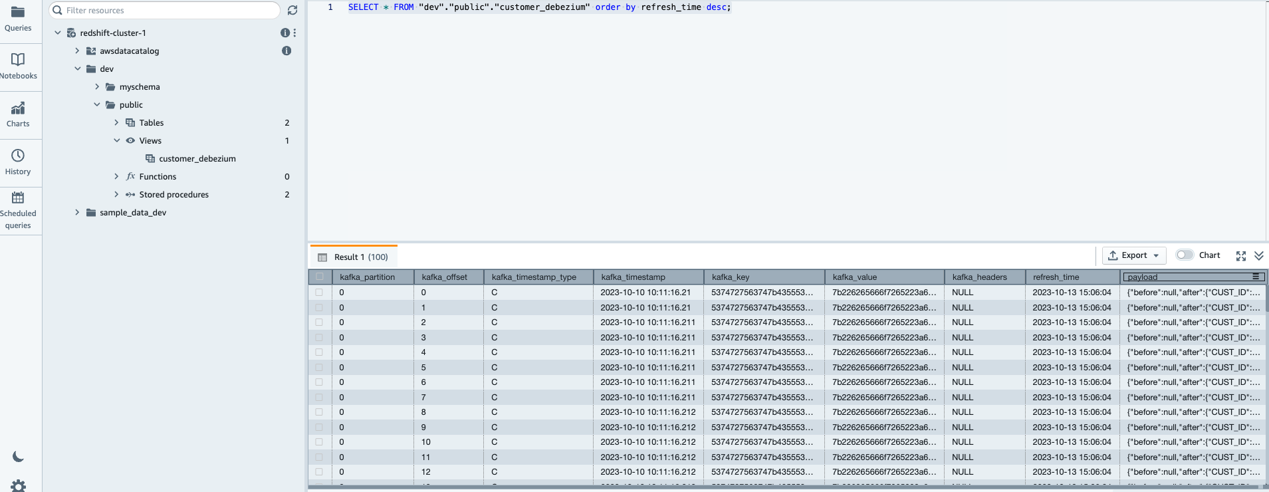
Task: Sort by kafka_partition column header
Action: 373,277
